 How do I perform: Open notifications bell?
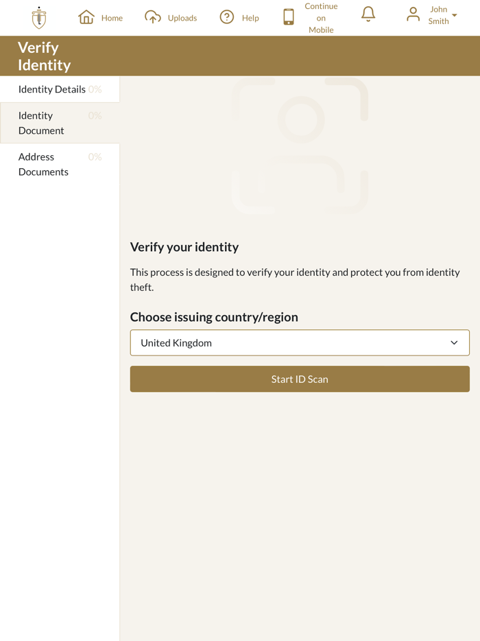(368, 14)
